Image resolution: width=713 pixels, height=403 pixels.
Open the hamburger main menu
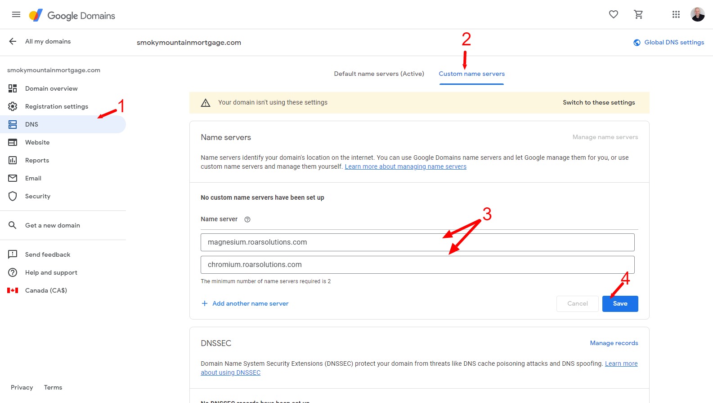(16, 14)
